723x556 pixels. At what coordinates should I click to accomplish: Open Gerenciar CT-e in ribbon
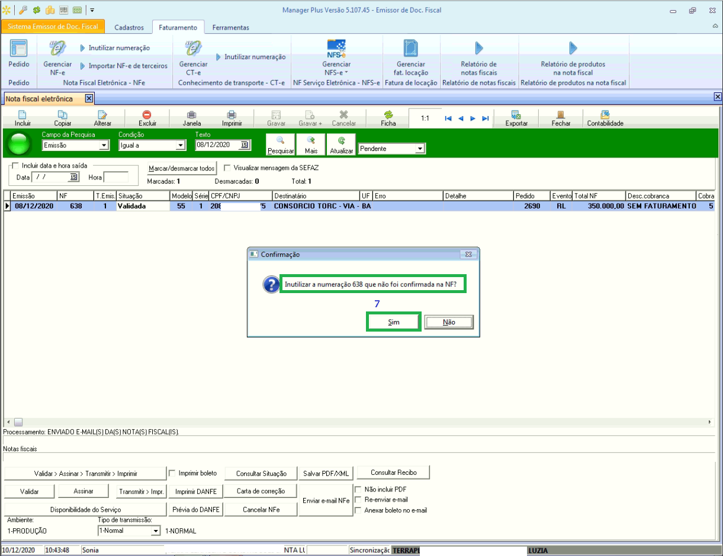[x=193, y=49]
